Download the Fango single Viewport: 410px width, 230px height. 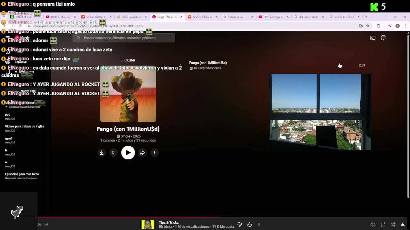click(102, 153)
